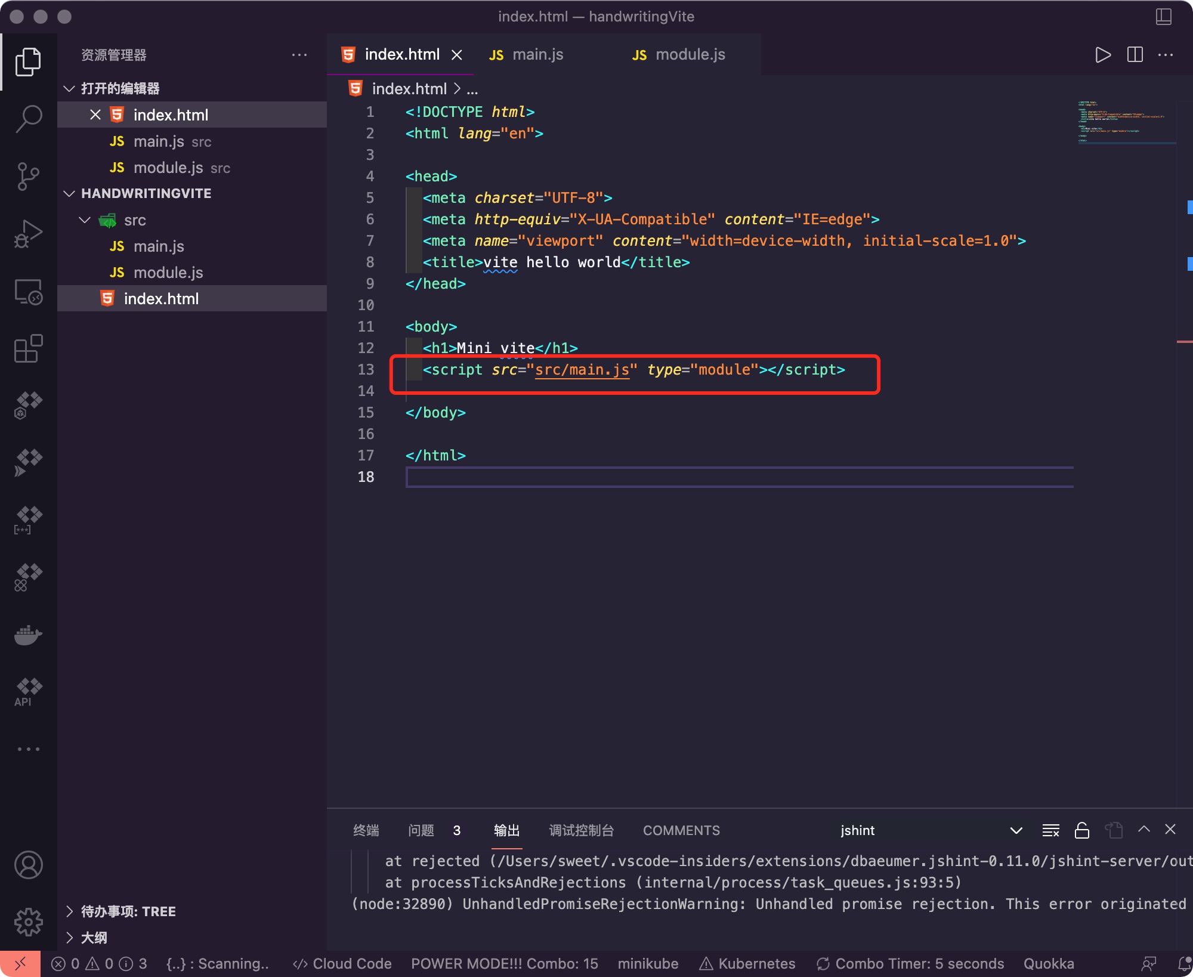Close the bottom panel
This screenshot has height=977, width=1193.
tap(1170, 829)
